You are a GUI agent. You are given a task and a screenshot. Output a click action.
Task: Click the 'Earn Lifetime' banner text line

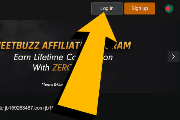[x=63, y=57]
